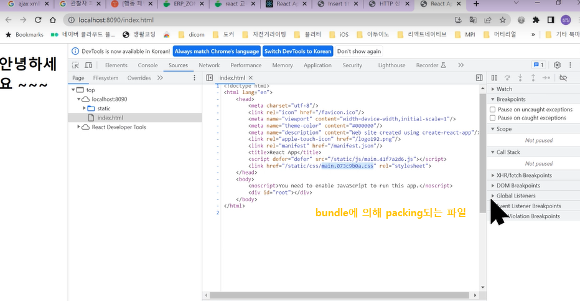Open the iOS bookmarks folder
Screen dimensions: 580x301
click(339, 34)
